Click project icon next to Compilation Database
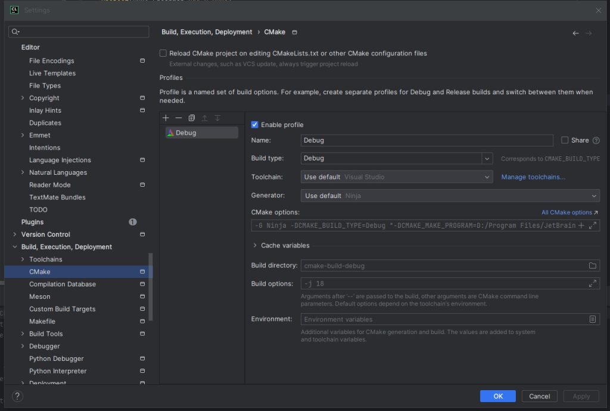610x411 pixels. (142, 284)
